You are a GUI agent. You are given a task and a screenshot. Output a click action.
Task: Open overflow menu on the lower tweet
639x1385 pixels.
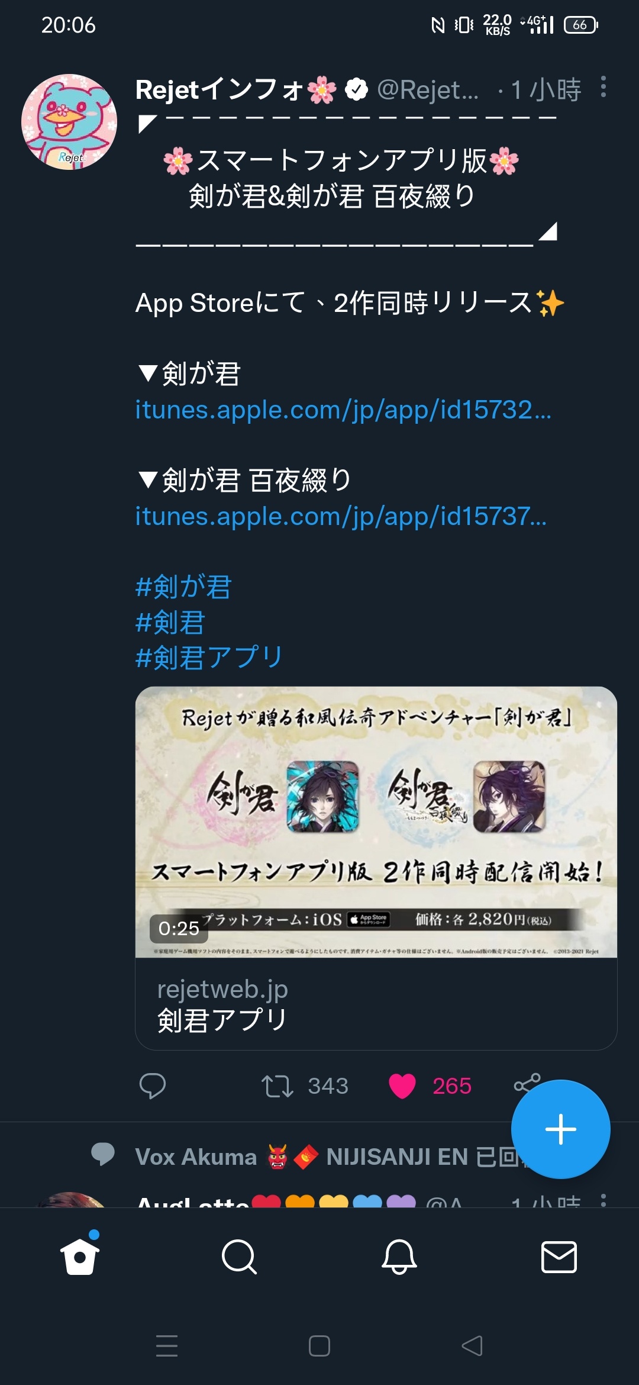click(x=603, y=1200)
